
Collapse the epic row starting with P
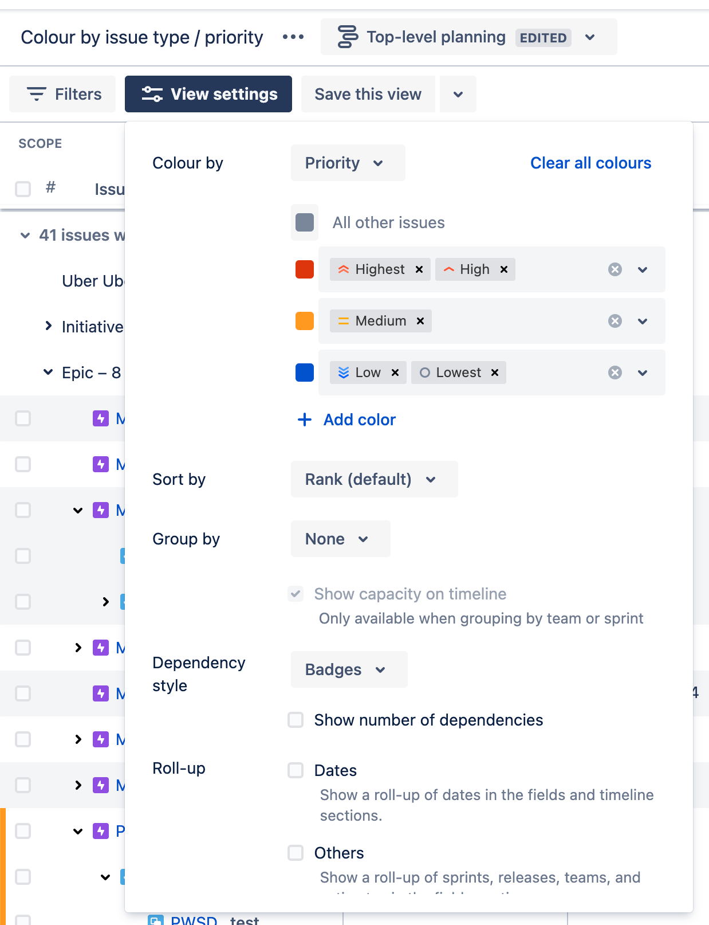click(78, 831)
